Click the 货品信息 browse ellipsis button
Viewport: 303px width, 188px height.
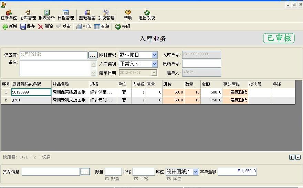point(85,172)
